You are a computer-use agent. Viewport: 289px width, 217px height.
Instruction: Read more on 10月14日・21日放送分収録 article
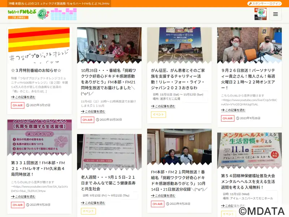pos(163,196)
